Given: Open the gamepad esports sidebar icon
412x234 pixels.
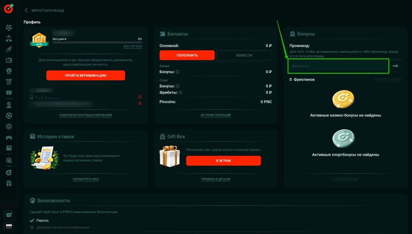Looking at the screenshot, I should click(9, 137).
